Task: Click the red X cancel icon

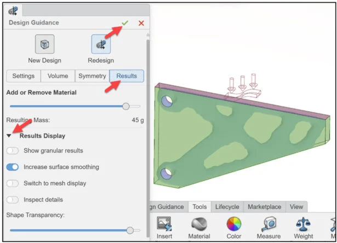Action: 141,23
